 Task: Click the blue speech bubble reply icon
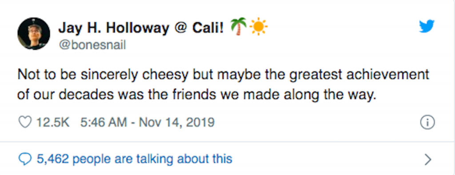[x=25, y=159]
